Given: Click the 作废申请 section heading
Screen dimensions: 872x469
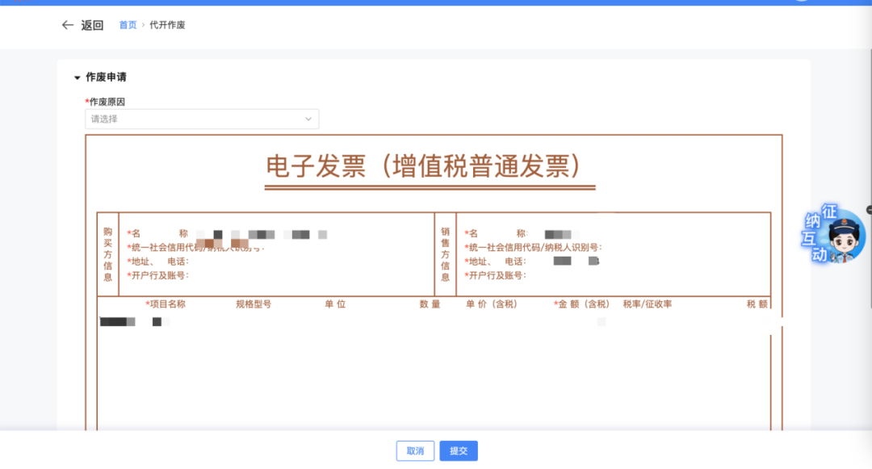Looking at the screenshot, I should (x=107, y=77).
